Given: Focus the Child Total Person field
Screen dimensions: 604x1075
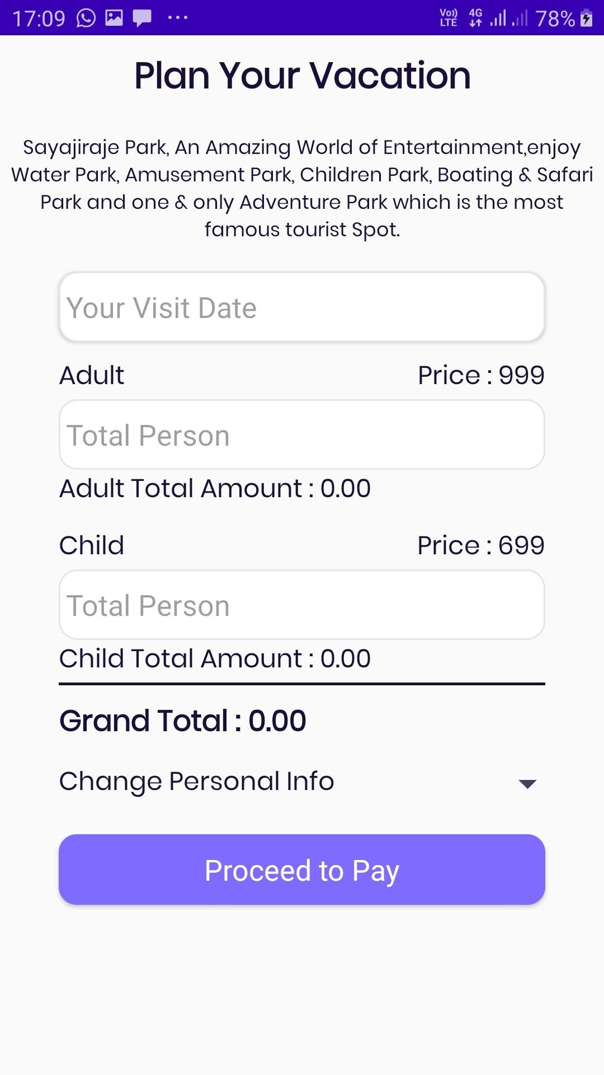Looking at the screenshot, I should (302, 605).
